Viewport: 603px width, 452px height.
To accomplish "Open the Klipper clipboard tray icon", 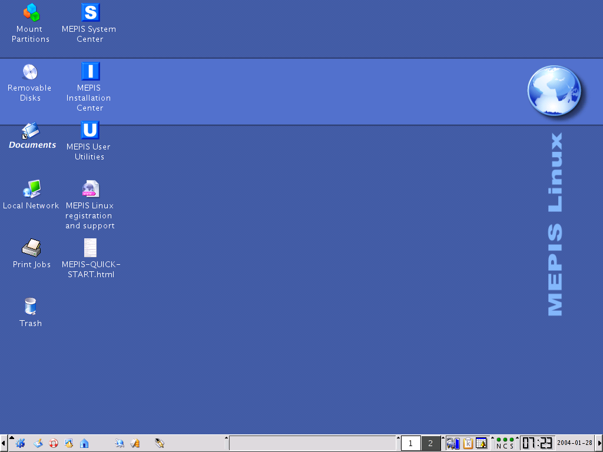I will (x=468, y=444).
